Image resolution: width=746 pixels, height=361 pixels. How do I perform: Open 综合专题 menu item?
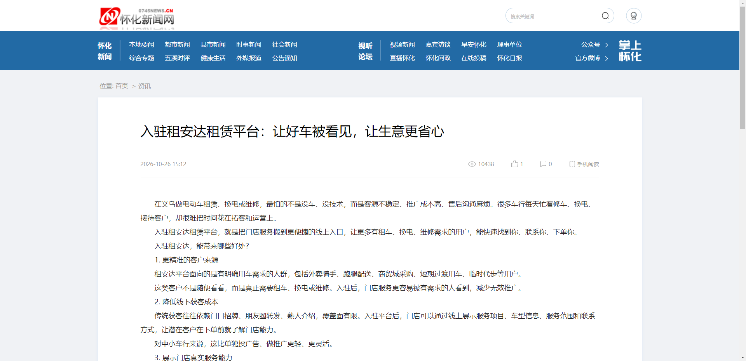(141, 58)
